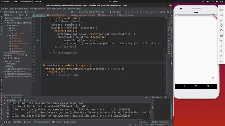Tap the Android Recents button on phone screen
The width and height of the screenshot is (225, 126).
point(208,86)
